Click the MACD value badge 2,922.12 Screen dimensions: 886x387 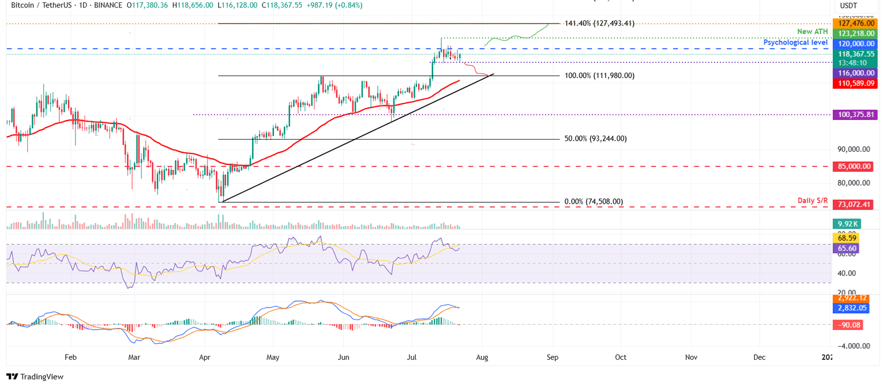(851, 298)
